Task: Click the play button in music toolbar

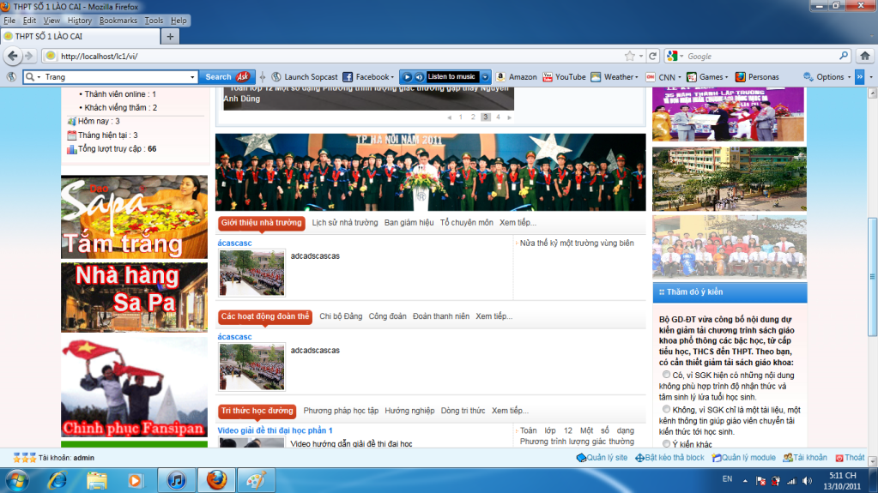Action: (407, 76)
